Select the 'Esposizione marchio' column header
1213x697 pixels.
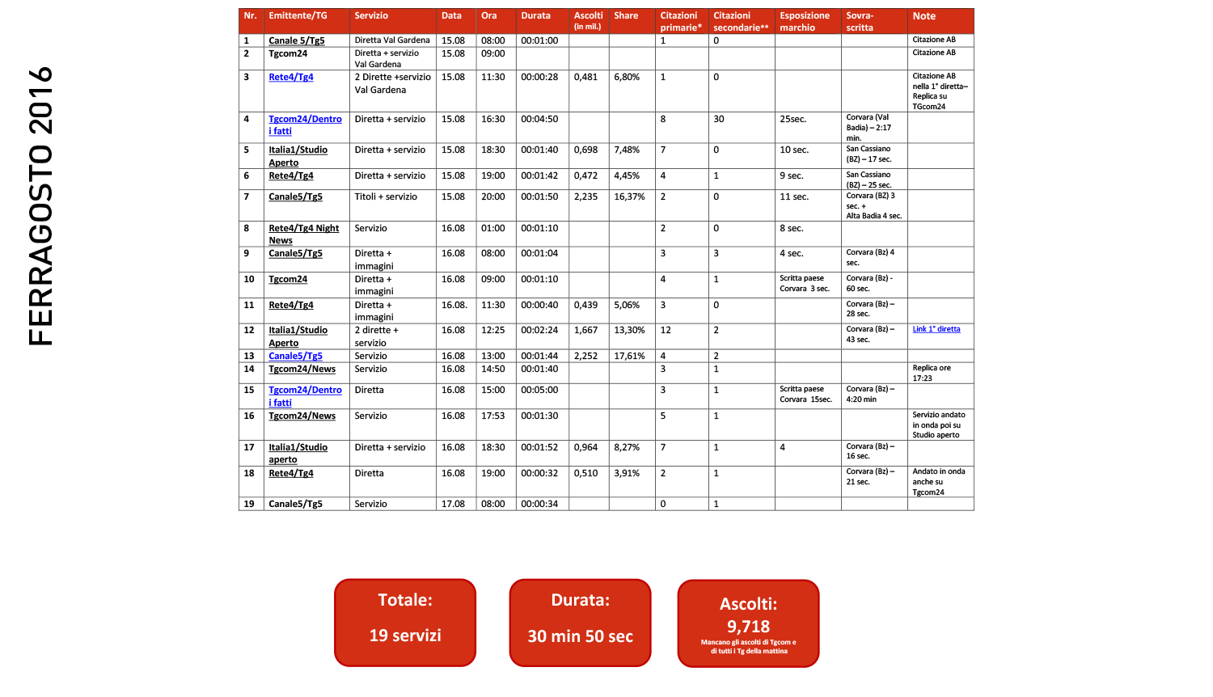(808, 21)
